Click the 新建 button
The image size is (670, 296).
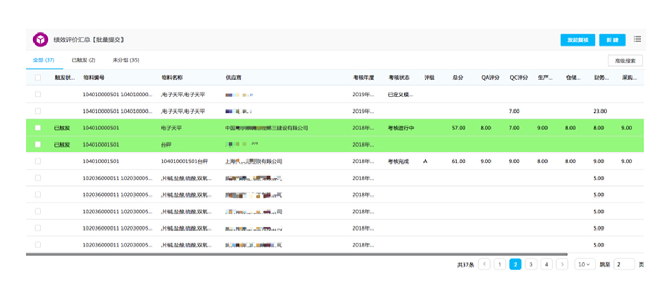pos(612,40)
